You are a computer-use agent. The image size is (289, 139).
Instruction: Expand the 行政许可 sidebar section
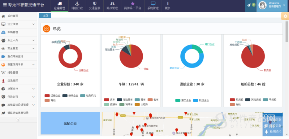point(18,97)
